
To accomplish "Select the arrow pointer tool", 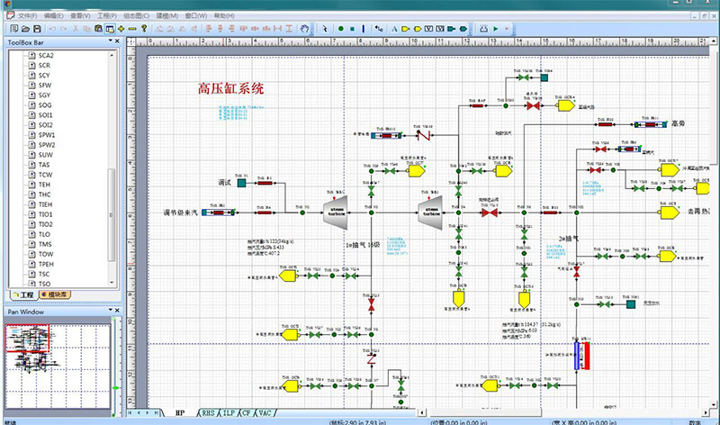I will (325, 29).
